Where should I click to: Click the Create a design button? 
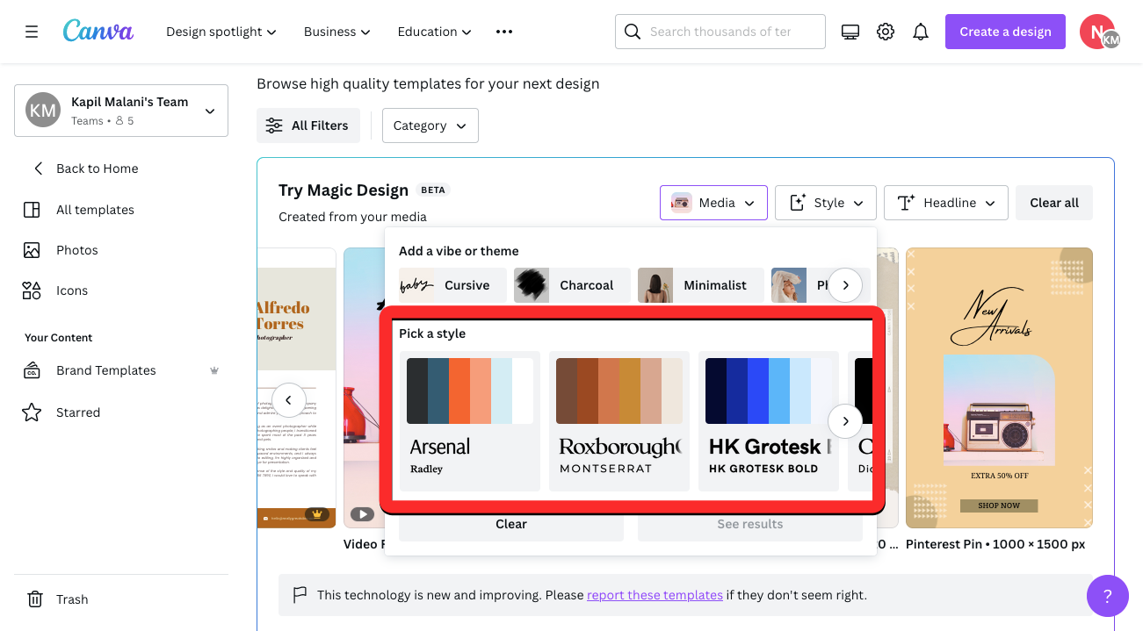point(1005,32)
